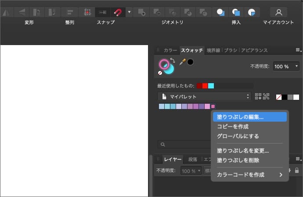Open the マイアカウント account icon
The width and height of the screenshot is (303, 197).
point(278,12)
